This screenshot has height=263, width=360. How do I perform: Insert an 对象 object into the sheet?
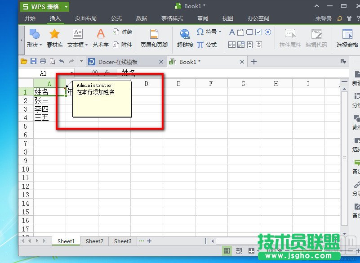click(x=124, y=32)
